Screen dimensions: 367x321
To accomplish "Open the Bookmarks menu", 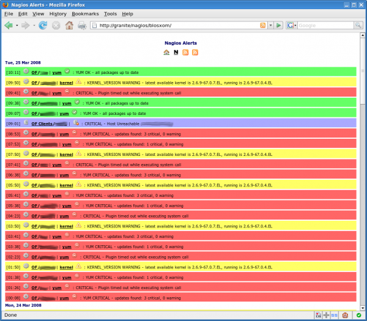I will [84, 13].
